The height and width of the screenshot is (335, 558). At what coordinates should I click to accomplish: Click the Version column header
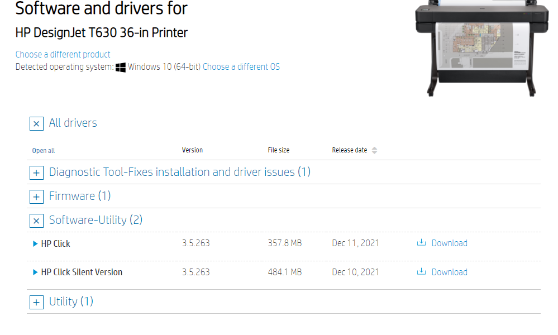(192, 150)
